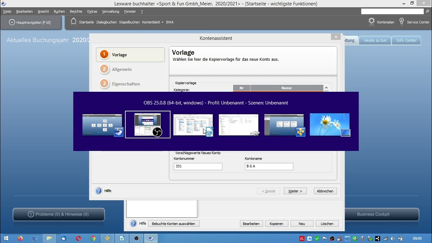432x243 pixels.
Task: Select the daisy desktop thumbnail in the switcher
Action: click(330, 125)
